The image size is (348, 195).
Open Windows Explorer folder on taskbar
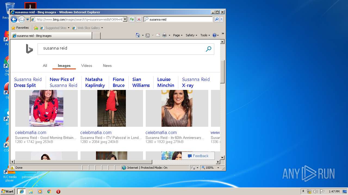31,191
